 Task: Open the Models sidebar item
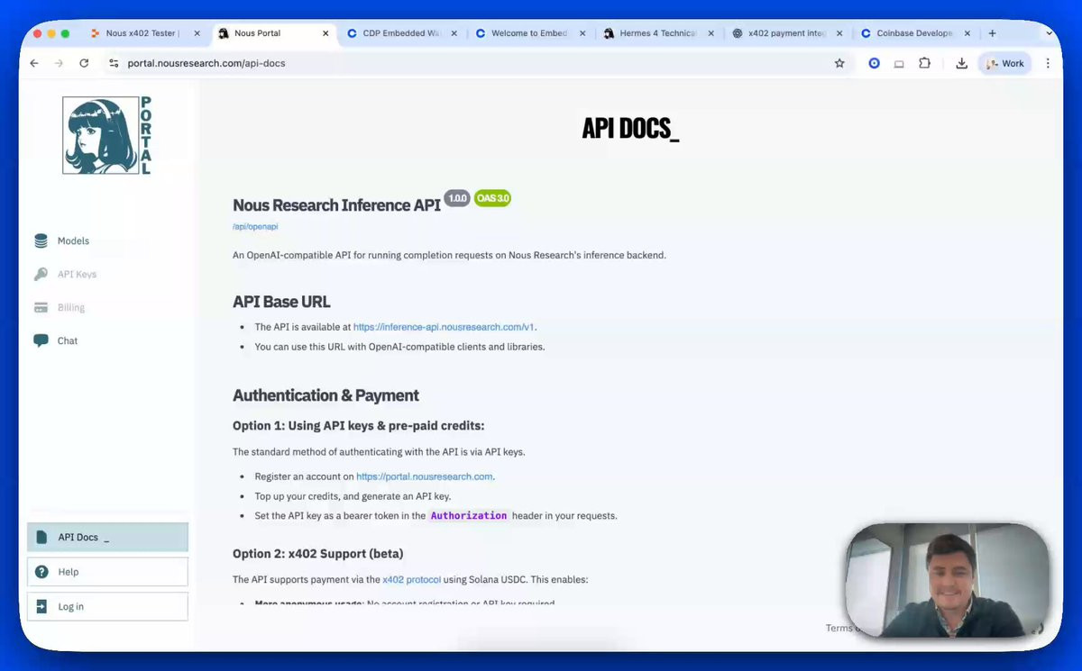(74, 241)
